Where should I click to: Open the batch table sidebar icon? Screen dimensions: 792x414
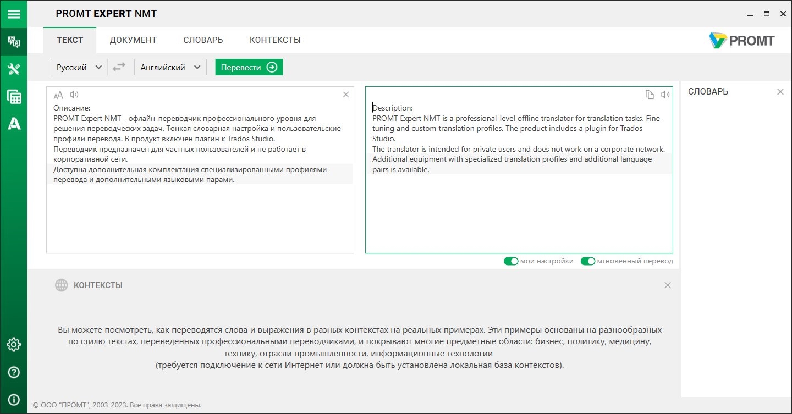13,97
